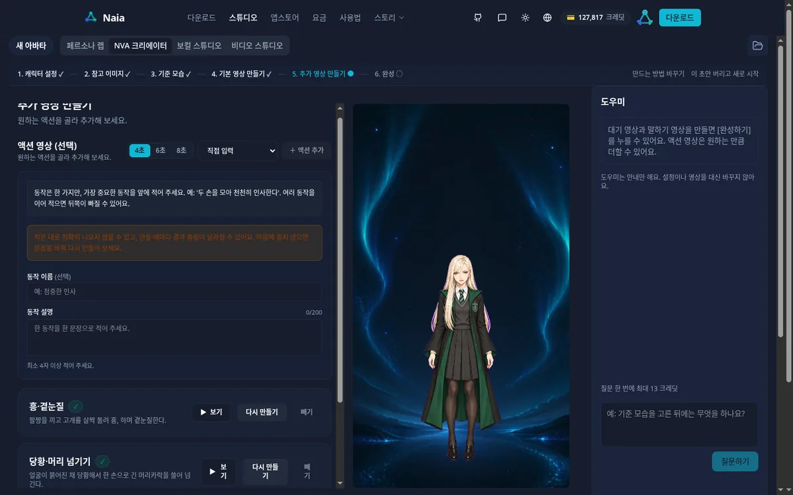Click 다시 만들기 for 당황·머리 넘기기

(x=265, y=471)
